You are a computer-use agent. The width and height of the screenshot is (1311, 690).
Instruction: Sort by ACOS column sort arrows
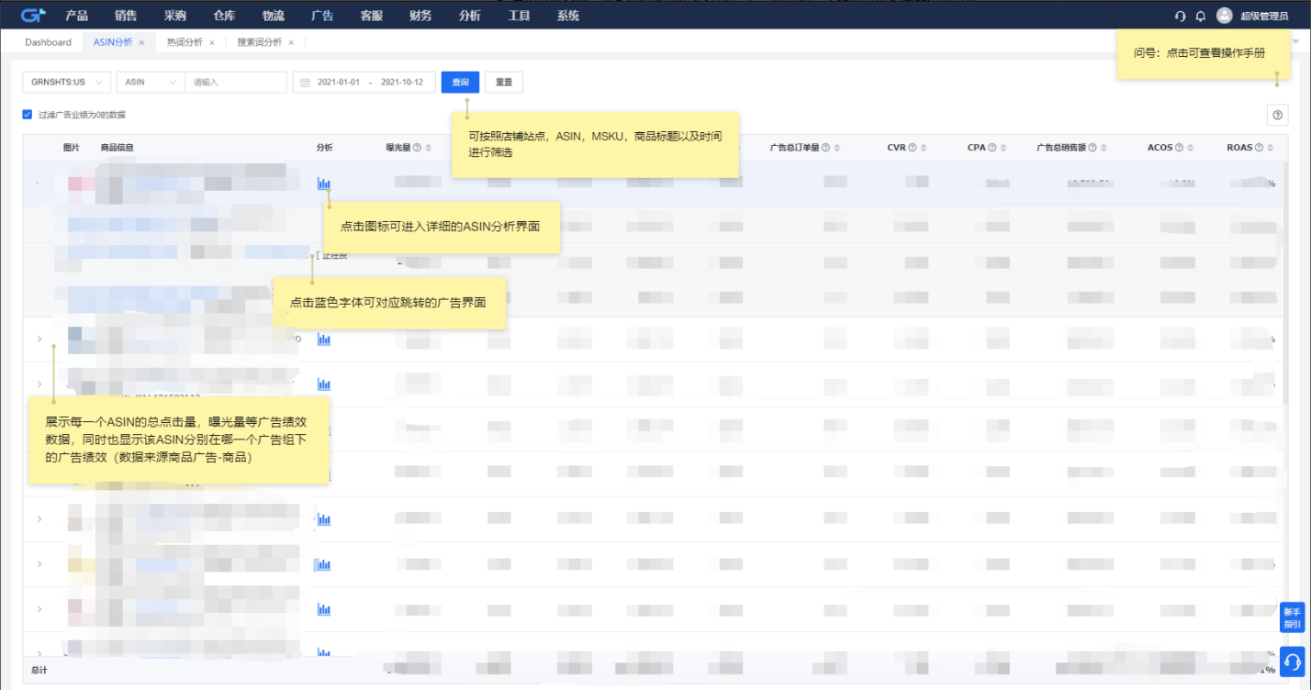click(x=1191, y=148)
